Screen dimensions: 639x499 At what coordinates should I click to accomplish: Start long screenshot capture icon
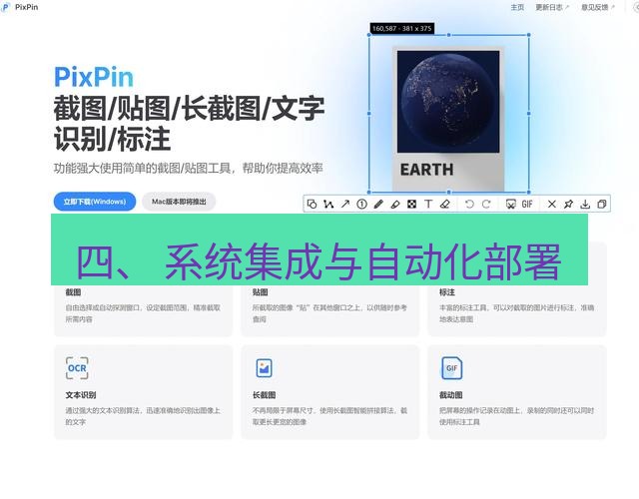510,204
